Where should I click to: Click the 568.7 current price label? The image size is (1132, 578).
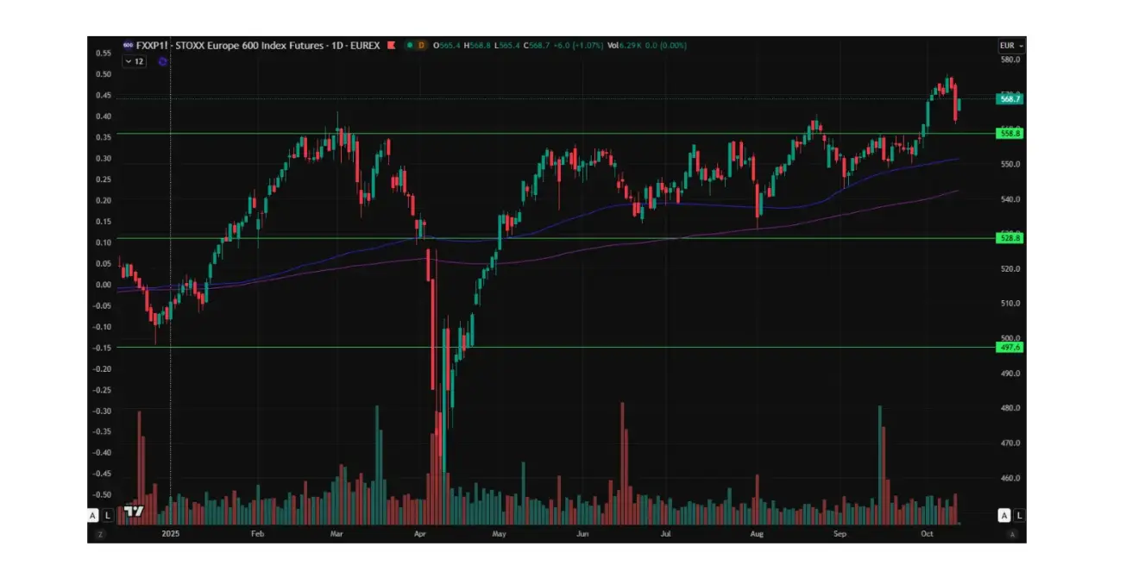tap(1009, 99)
